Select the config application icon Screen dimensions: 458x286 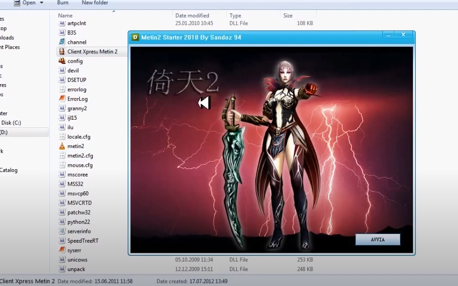point(62,61)
